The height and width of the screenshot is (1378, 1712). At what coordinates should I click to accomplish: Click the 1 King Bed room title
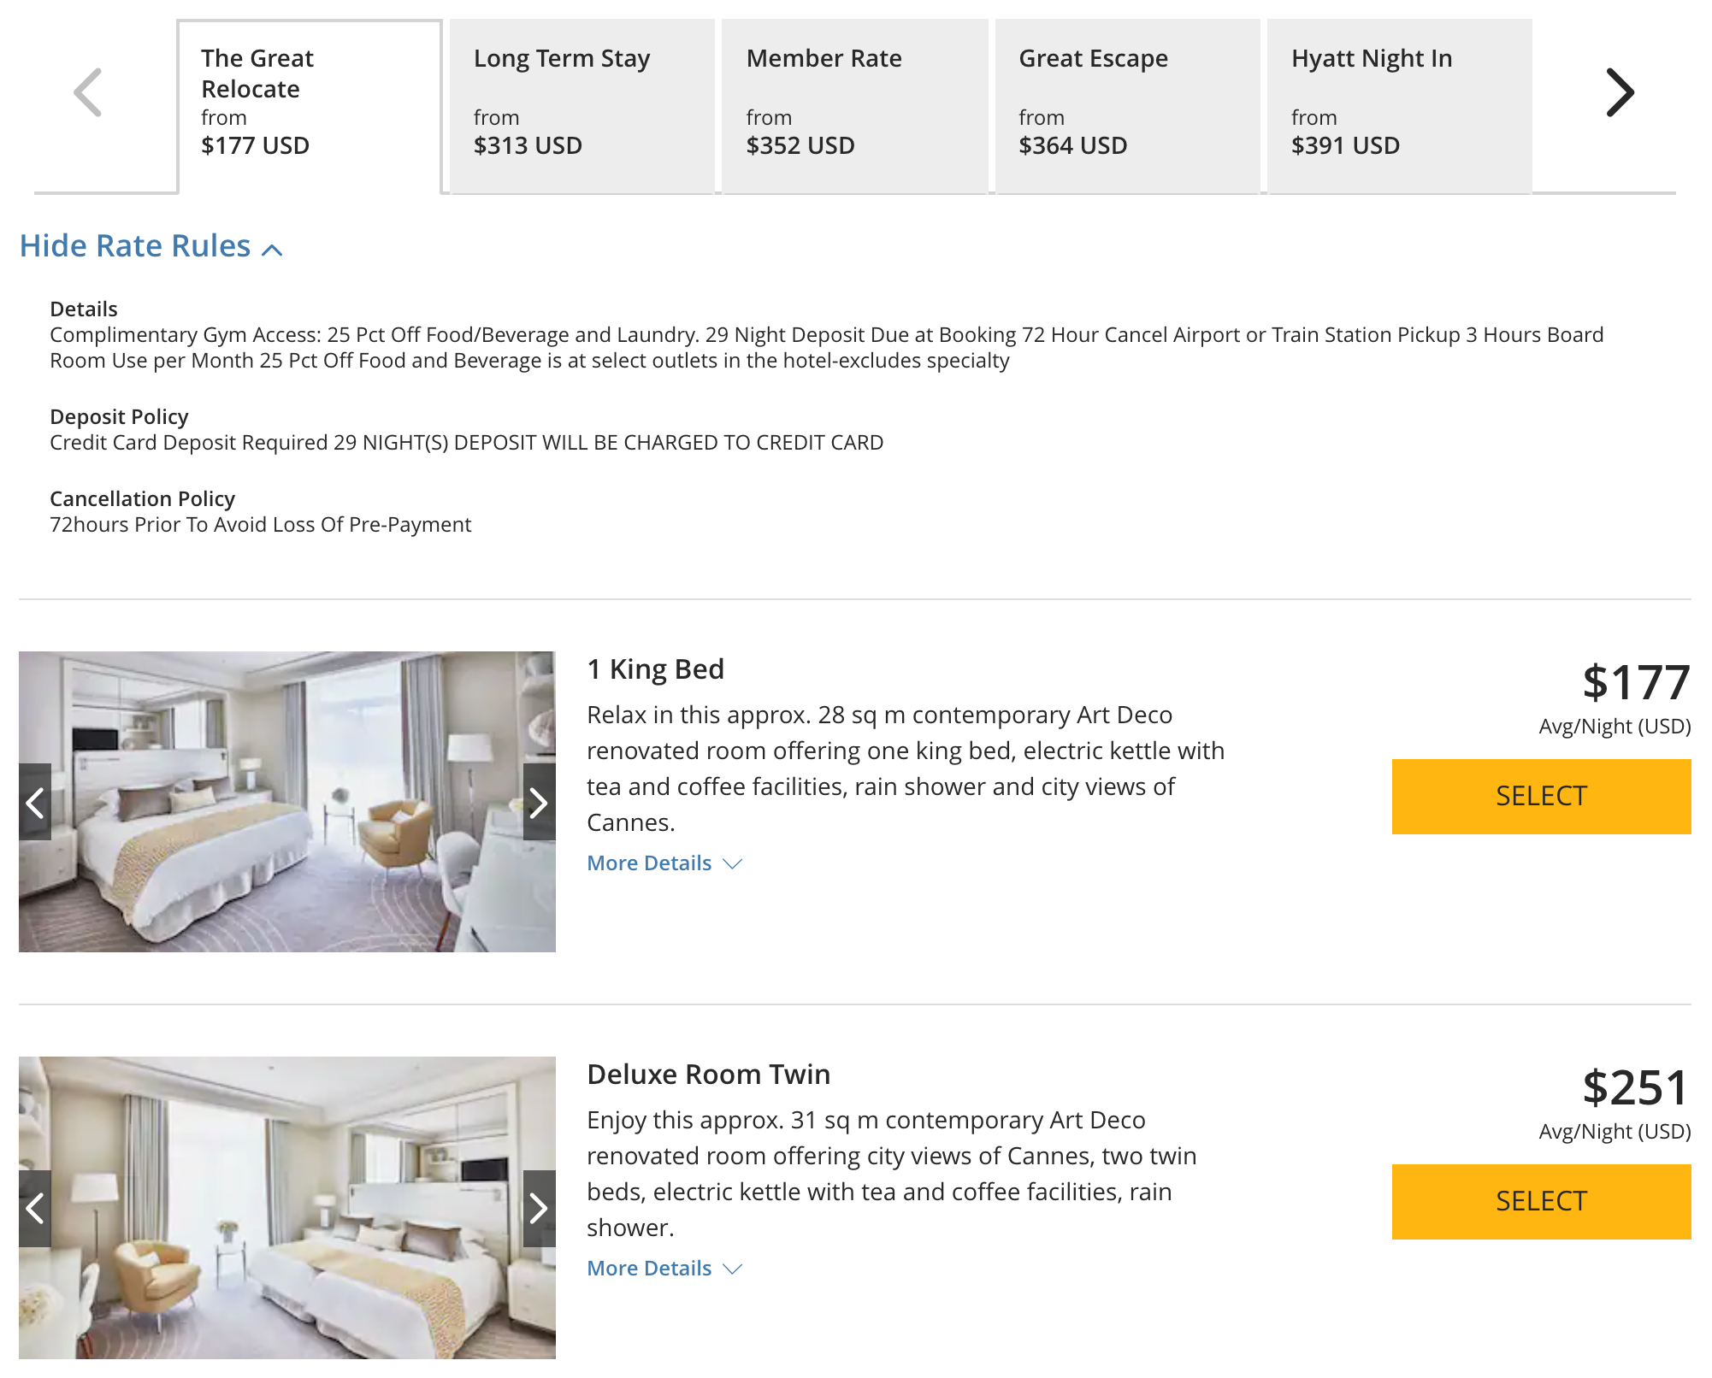click(x=655, y=669)
